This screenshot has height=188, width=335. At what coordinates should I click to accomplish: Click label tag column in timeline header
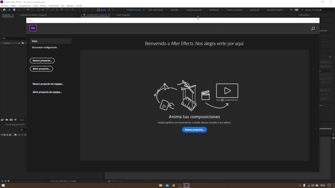(15, 135)
